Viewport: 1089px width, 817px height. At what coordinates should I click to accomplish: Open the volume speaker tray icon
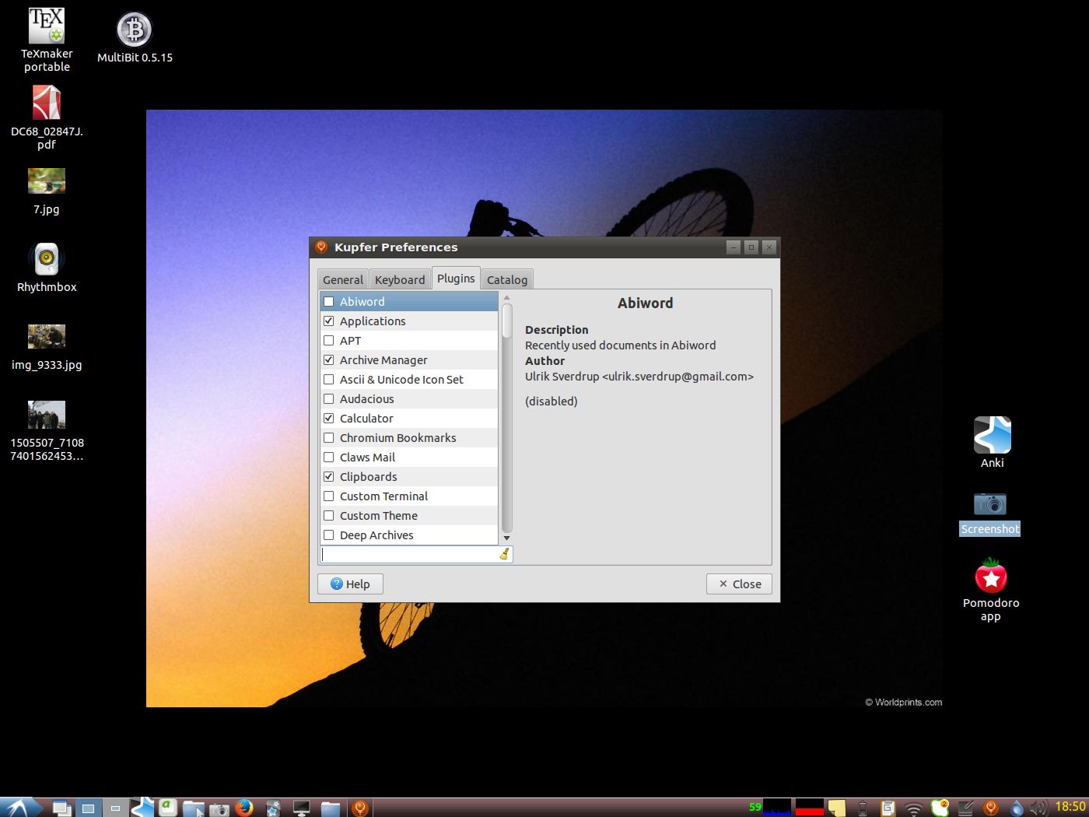[x=1038, y=808]
